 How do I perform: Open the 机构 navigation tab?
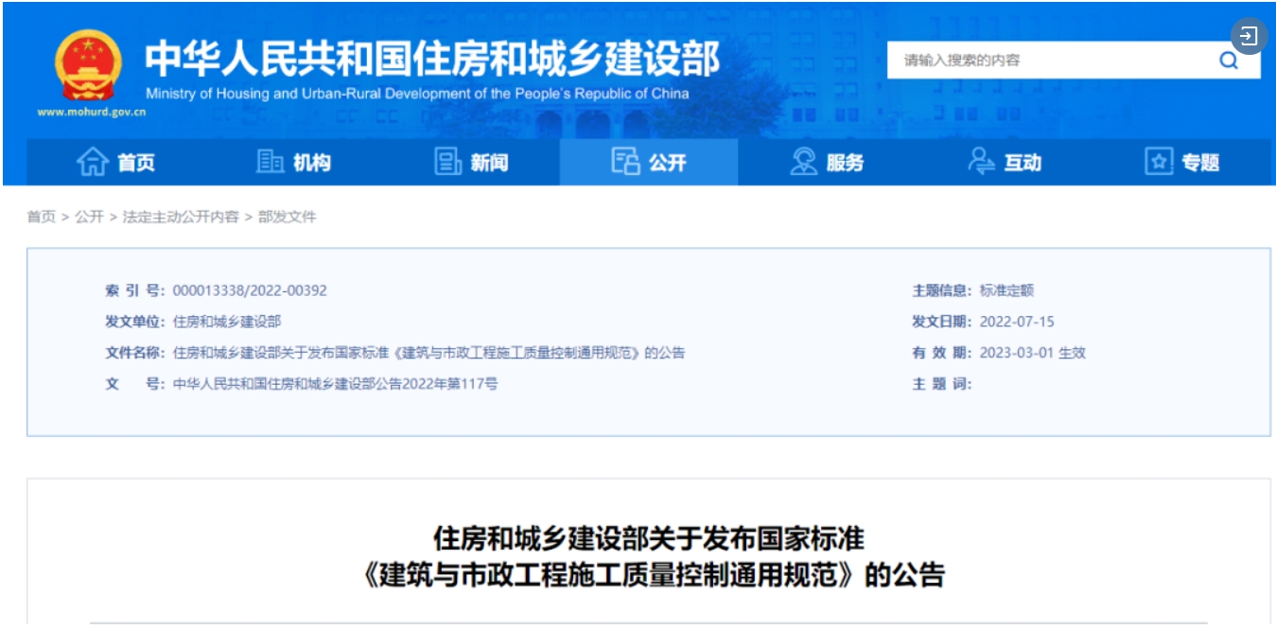[293, 163]
